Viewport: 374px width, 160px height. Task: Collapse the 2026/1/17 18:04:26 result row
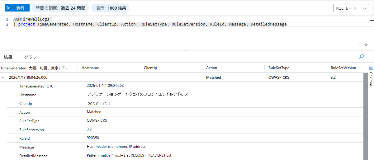tap(3, 77)
